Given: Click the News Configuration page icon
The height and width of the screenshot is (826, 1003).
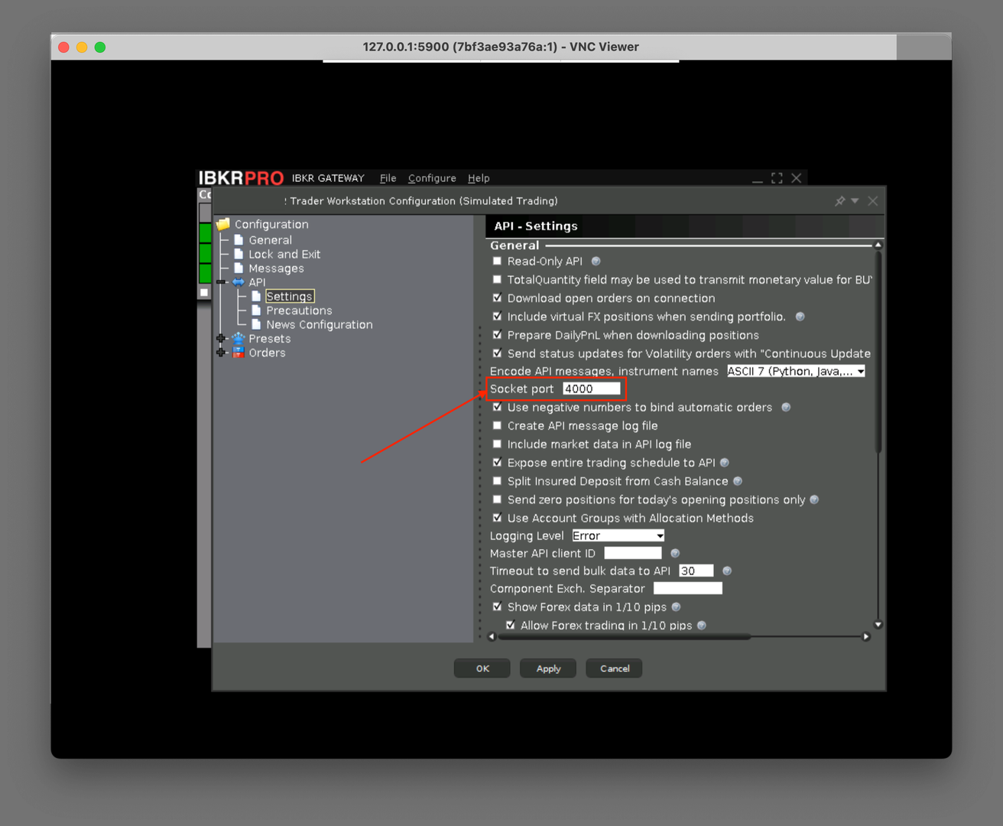Looking at the screenshot, I should pos(256,324).
